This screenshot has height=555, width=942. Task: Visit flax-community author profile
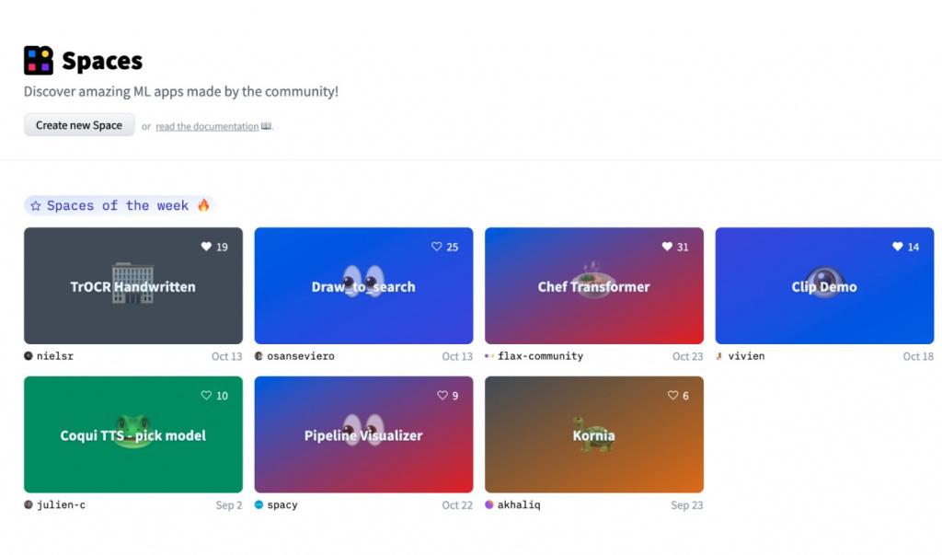[540, 356]
